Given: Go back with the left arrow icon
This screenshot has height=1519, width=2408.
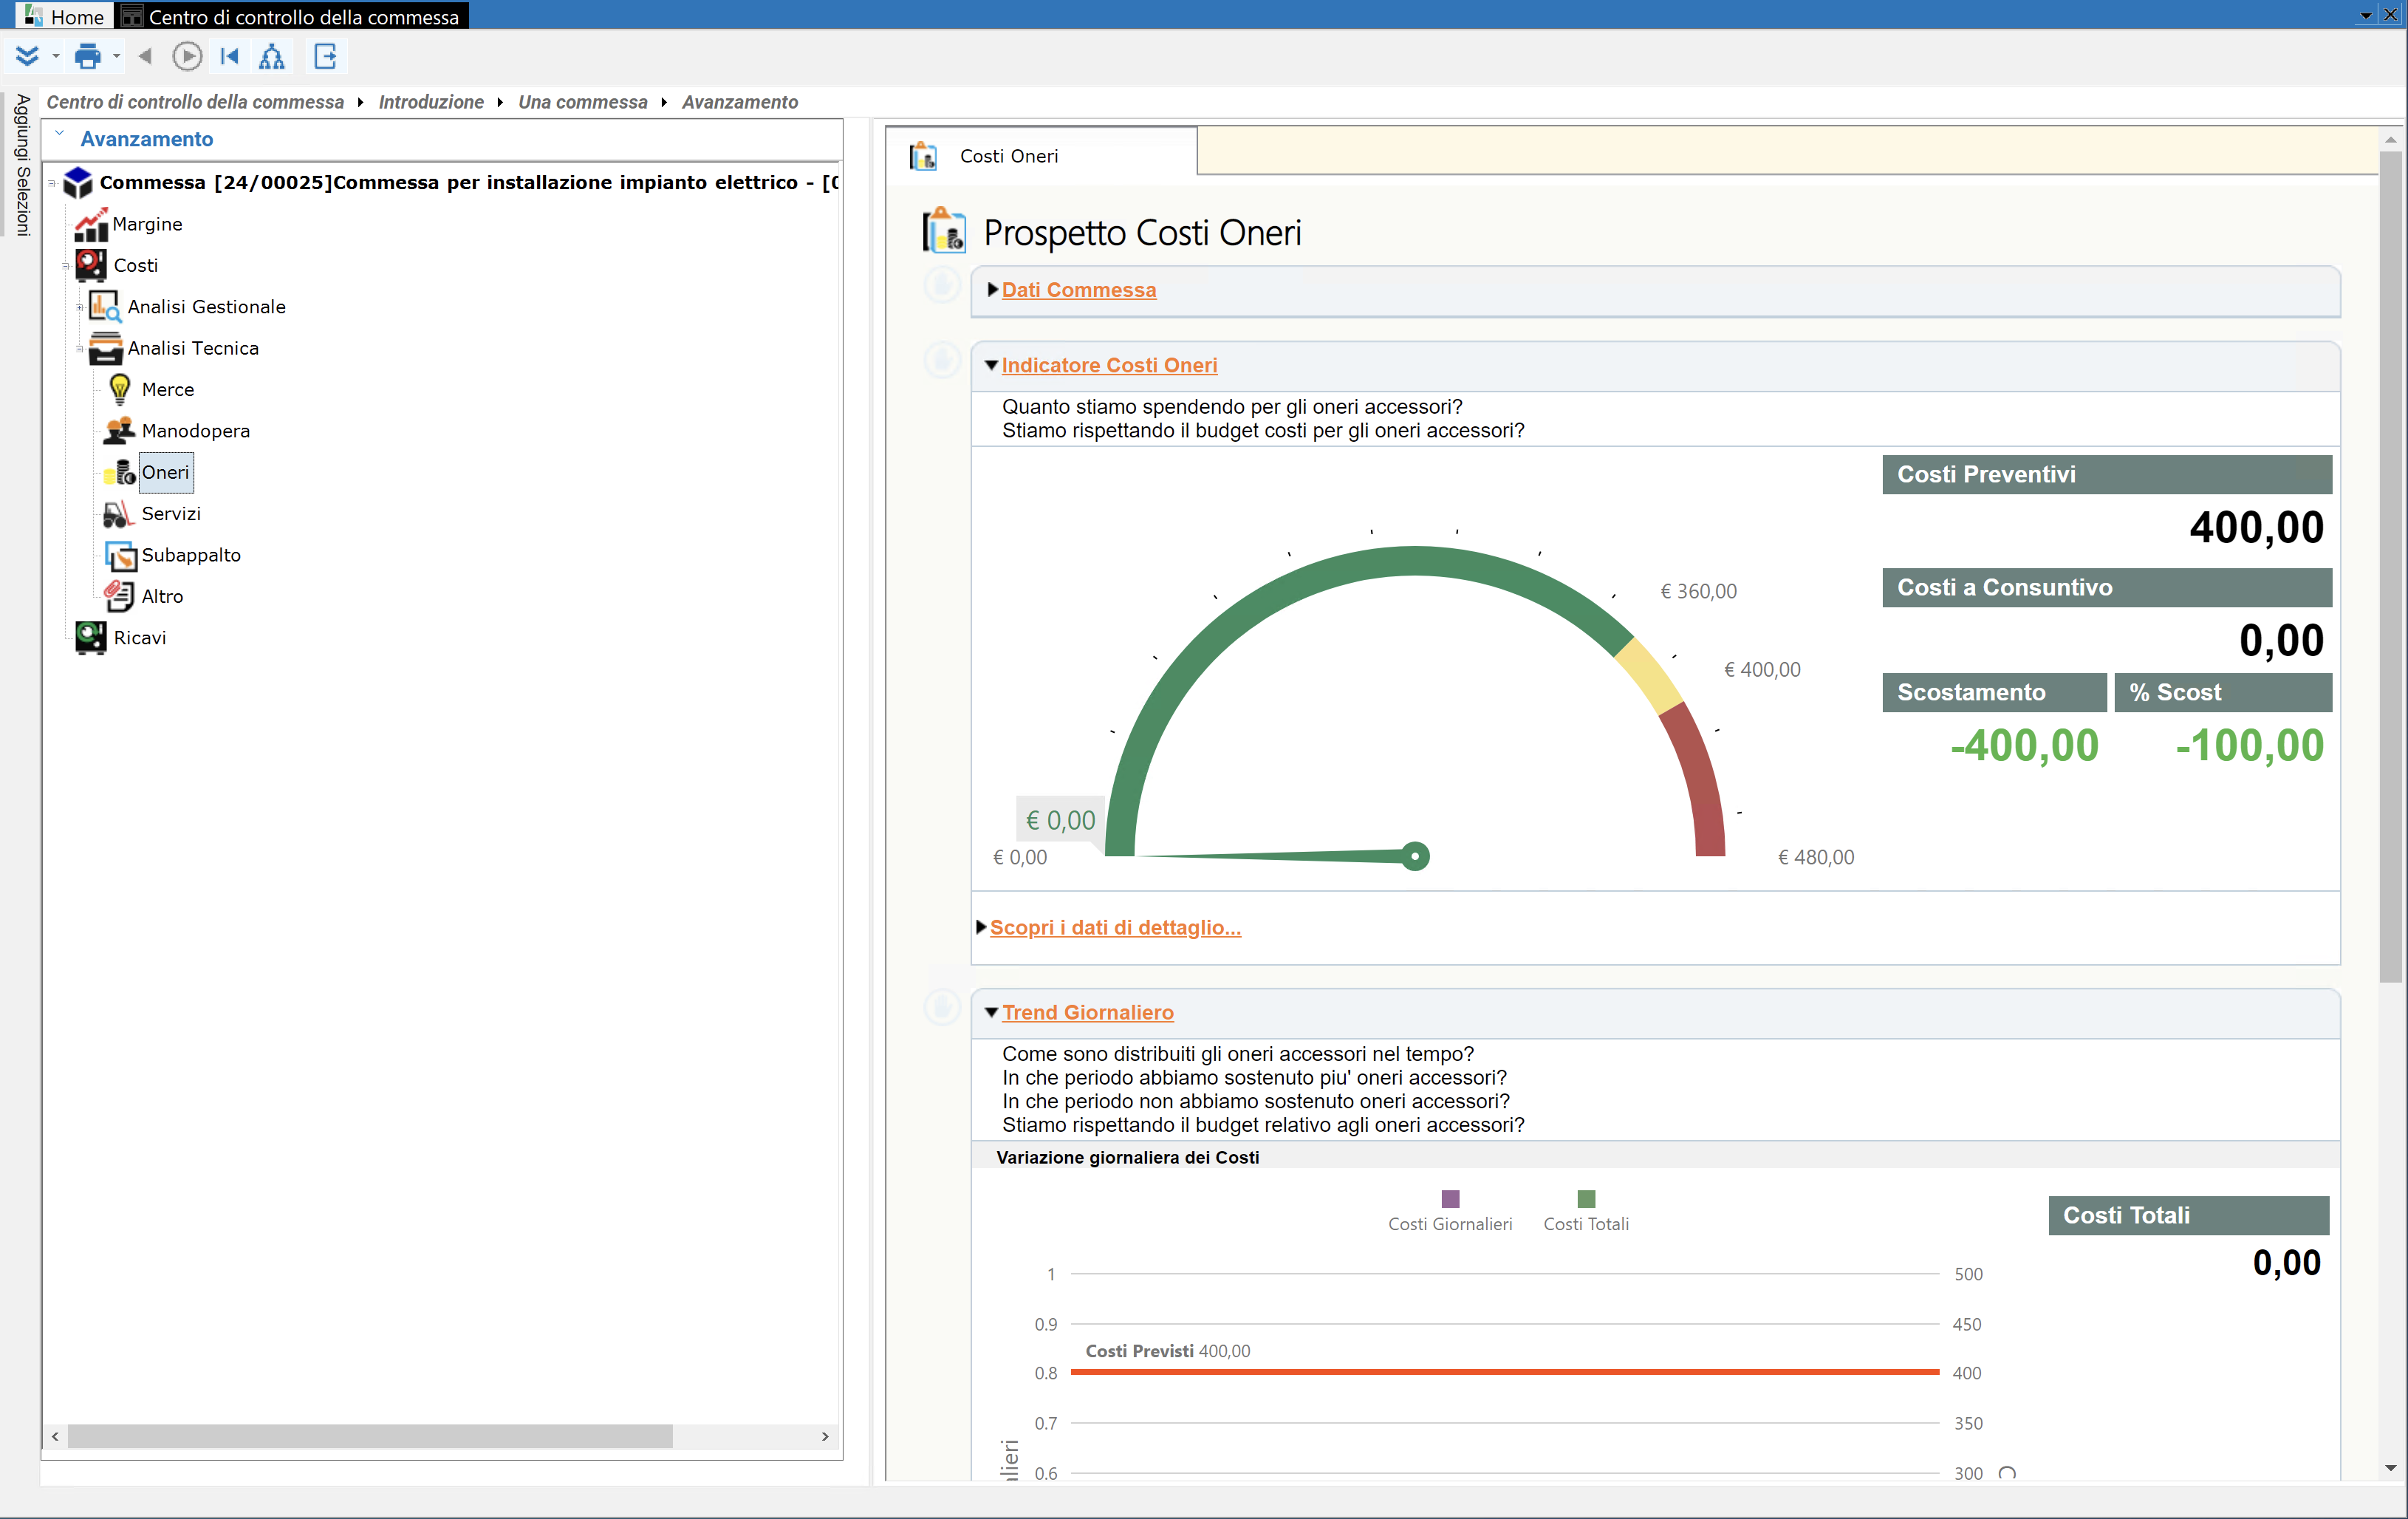Looking at the screenshot, I should [145, 56].
